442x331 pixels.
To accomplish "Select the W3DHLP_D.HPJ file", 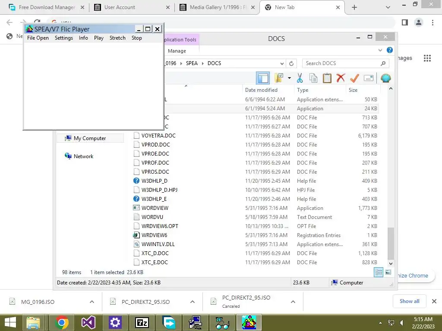I will coord(159,190).
